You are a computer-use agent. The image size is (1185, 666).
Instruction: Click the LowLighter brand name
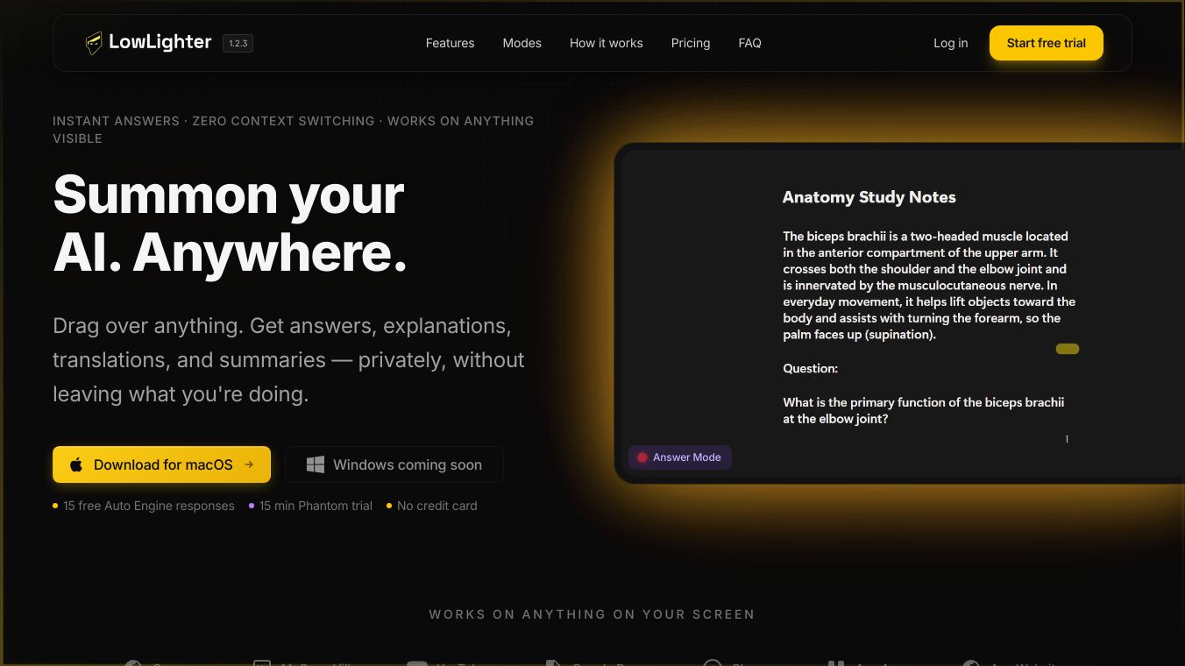tap(160, 42)
